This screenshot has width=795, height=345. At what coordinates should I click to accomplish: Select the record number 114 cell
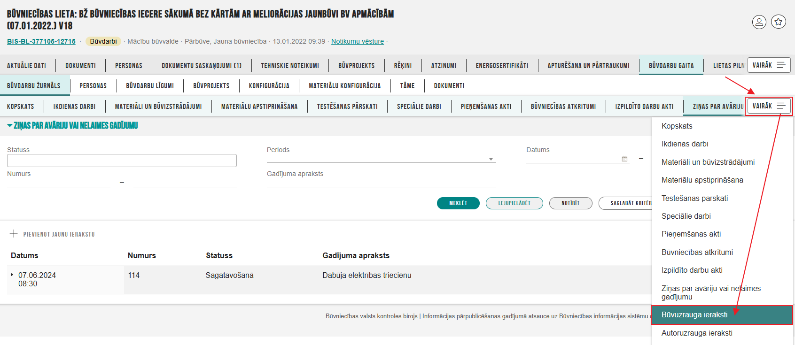tap(134, 275)
